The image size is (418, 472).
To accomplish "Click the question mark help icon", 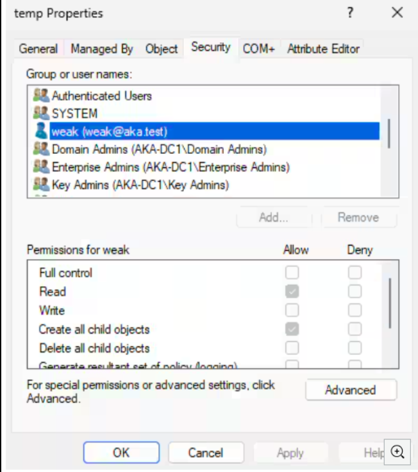I will coord(350,13).
